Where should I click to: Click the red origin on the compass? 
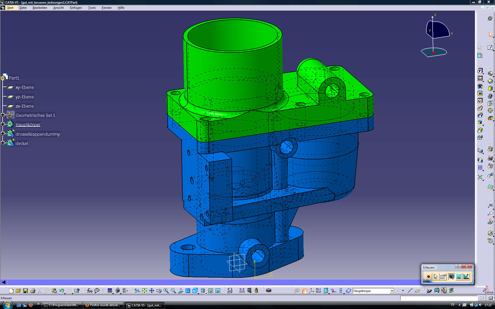[x=433, y=53]
